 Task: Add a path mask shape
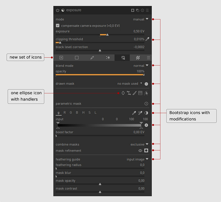pos(129,93)
